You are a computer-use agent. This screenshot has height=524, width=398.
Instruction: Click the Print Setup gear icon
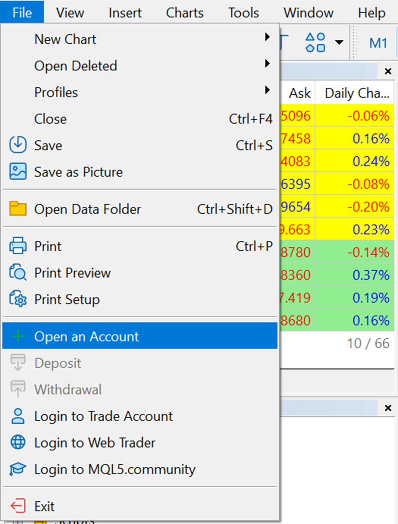[18, 299]
